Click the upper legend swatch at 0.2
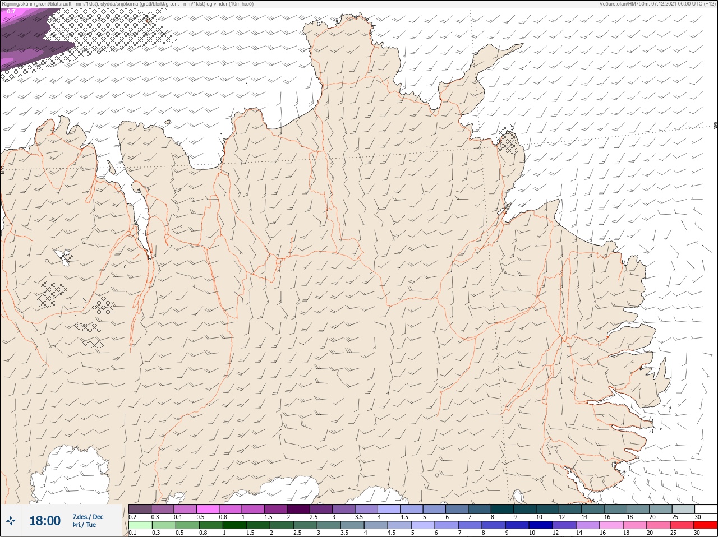 [x=140, y=509]
